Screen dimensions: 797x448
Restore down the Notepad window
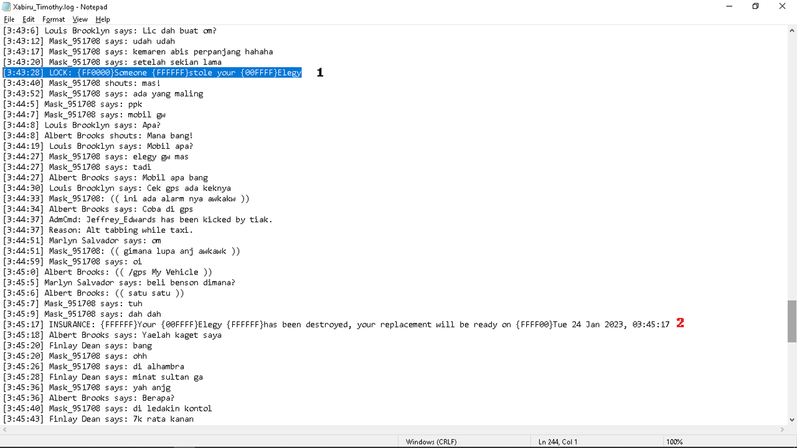click(x=755, y=6)
